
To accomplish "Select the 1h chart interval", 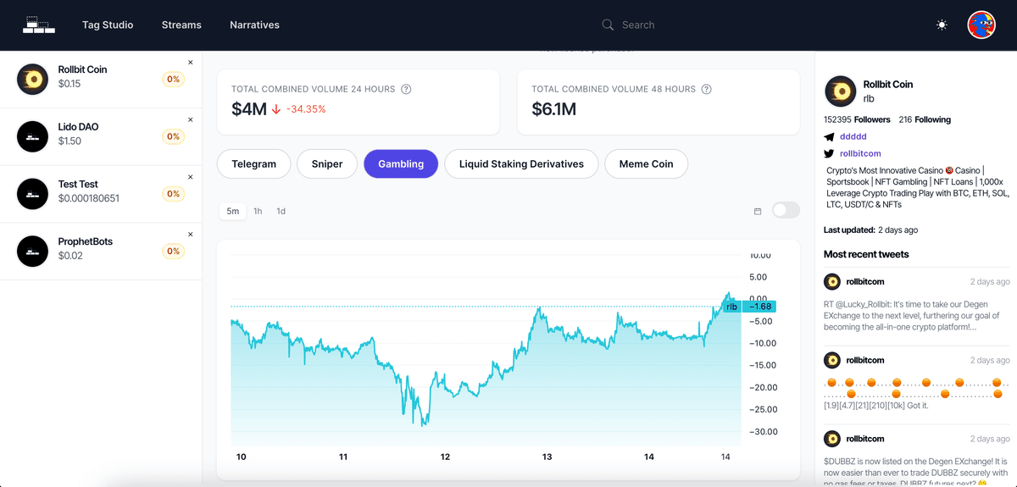I will [x=258, y=211].
